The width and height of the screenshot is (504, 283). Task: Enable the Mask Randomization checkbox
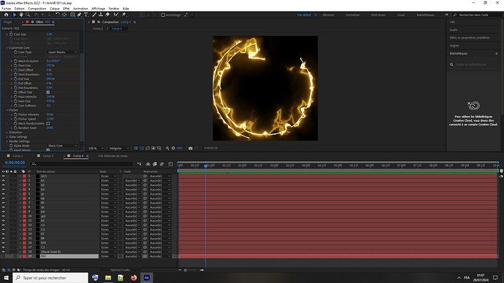[48, 123]
